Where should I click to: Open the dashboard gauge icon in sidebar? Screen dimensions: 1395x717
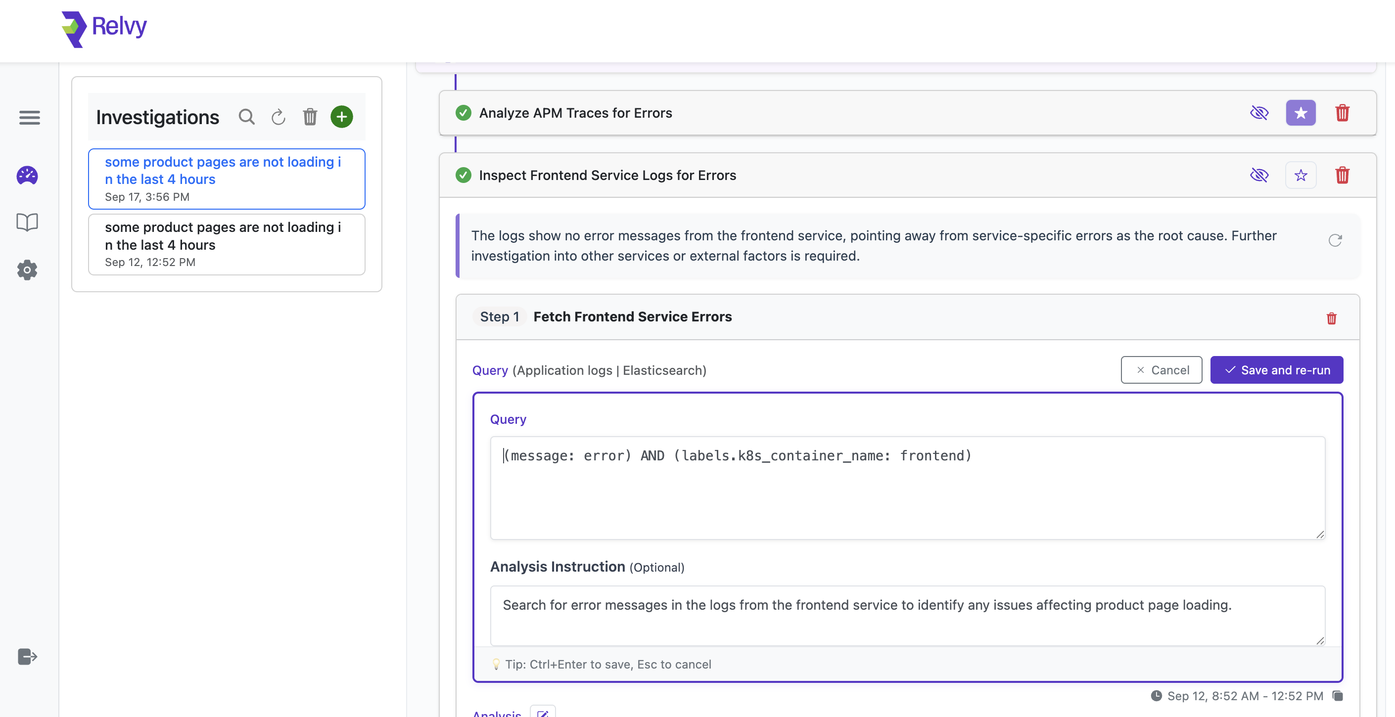click(x=27, y=176)
